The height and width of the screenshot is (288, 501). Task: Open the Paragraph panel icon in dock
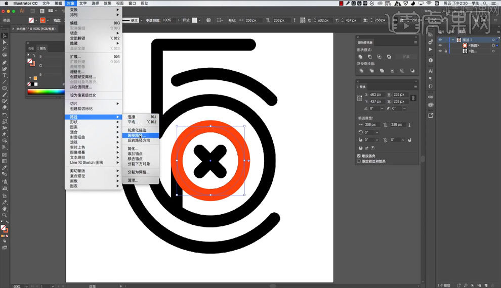coord(431,79)
